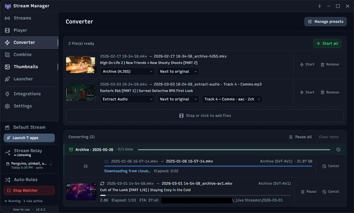Image resolution: width=354 pixels, height=213 pixels.
Task: Click the High On Life 2 thumbnail
Action: tap(81, 65)
